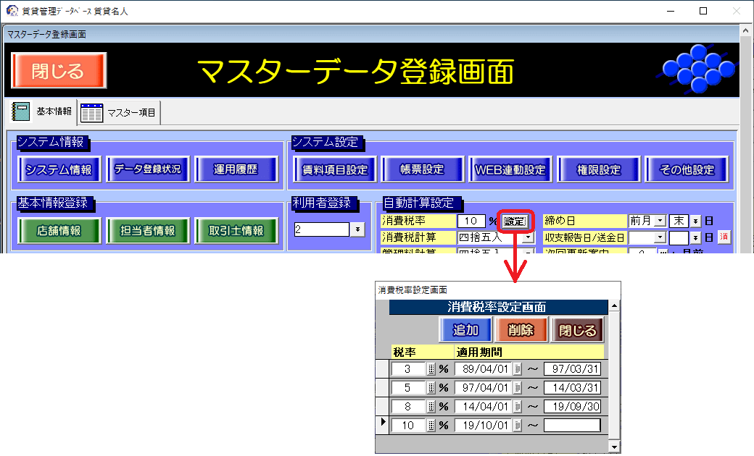Click the red 消 clear icon
The width and height of the screenshot is (754, 456).
(724, 237)
